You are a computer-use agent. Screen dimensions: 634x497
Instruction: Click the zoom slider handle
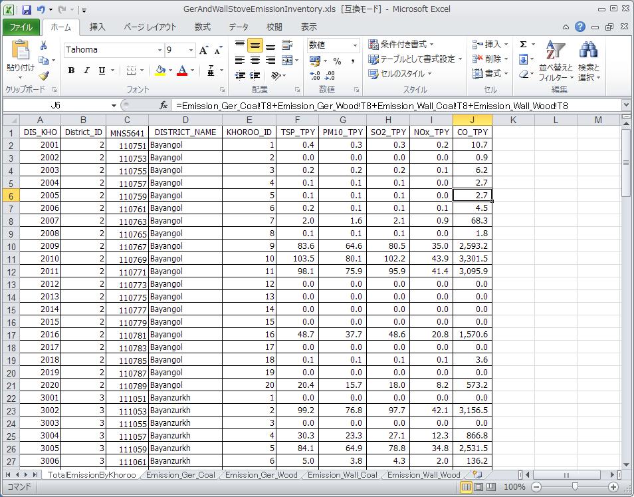[x=575, y=487]
